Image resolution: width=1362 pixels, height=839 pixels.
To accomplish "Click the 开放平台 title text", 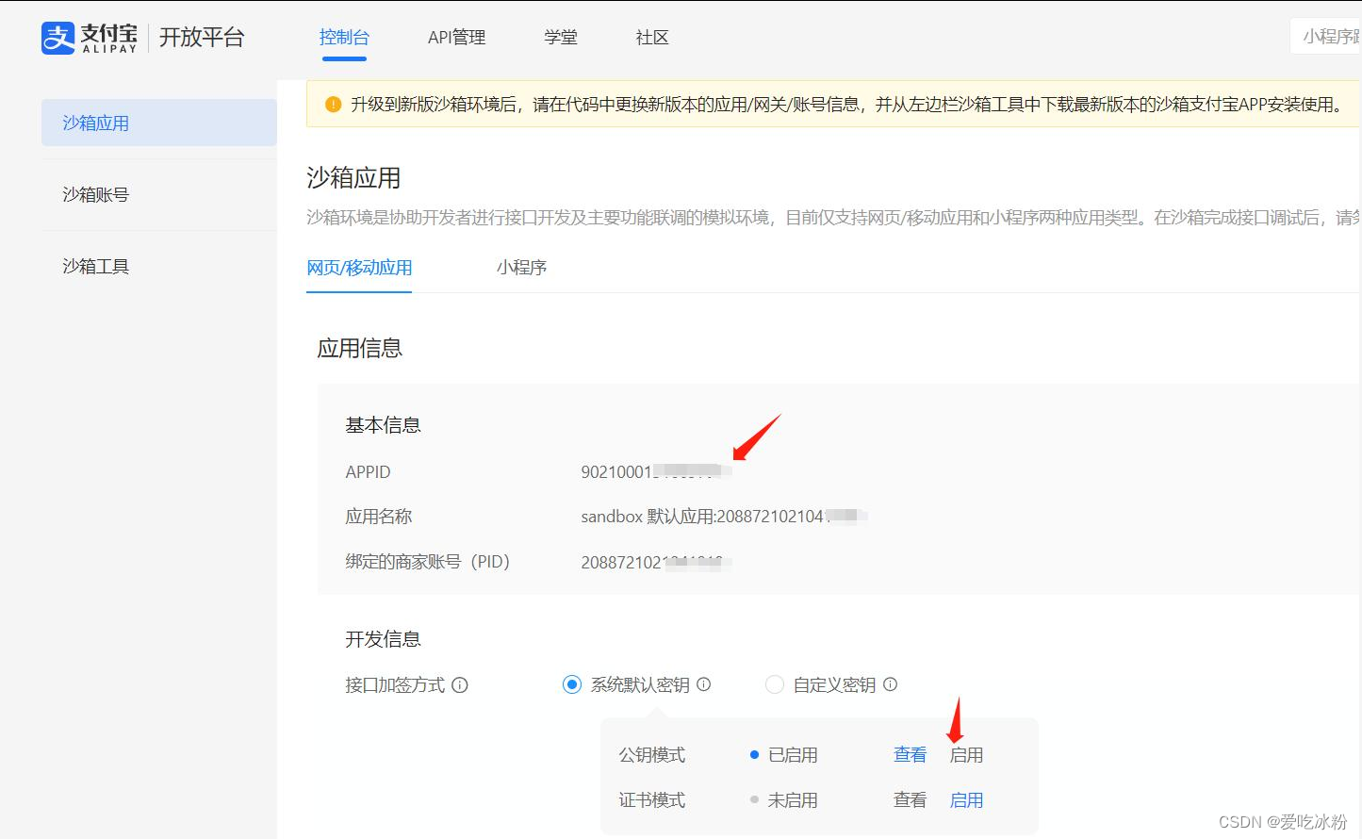I will tap(202, 38).
